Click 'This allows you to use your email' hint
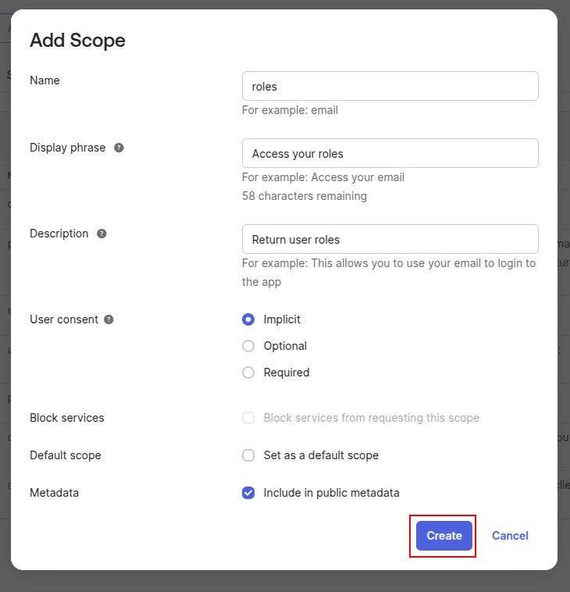570x592 pixels. [389, 273]
